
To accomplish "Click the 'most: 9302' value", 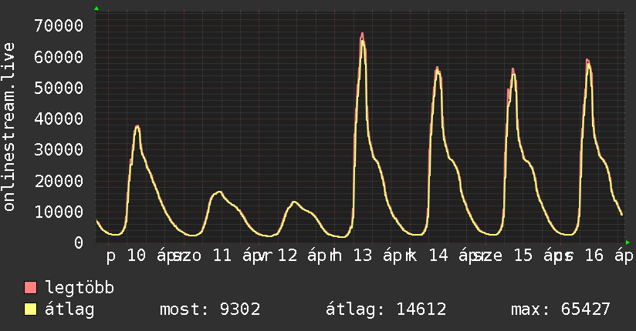I will pyautogui.click(x=210, y=309).
